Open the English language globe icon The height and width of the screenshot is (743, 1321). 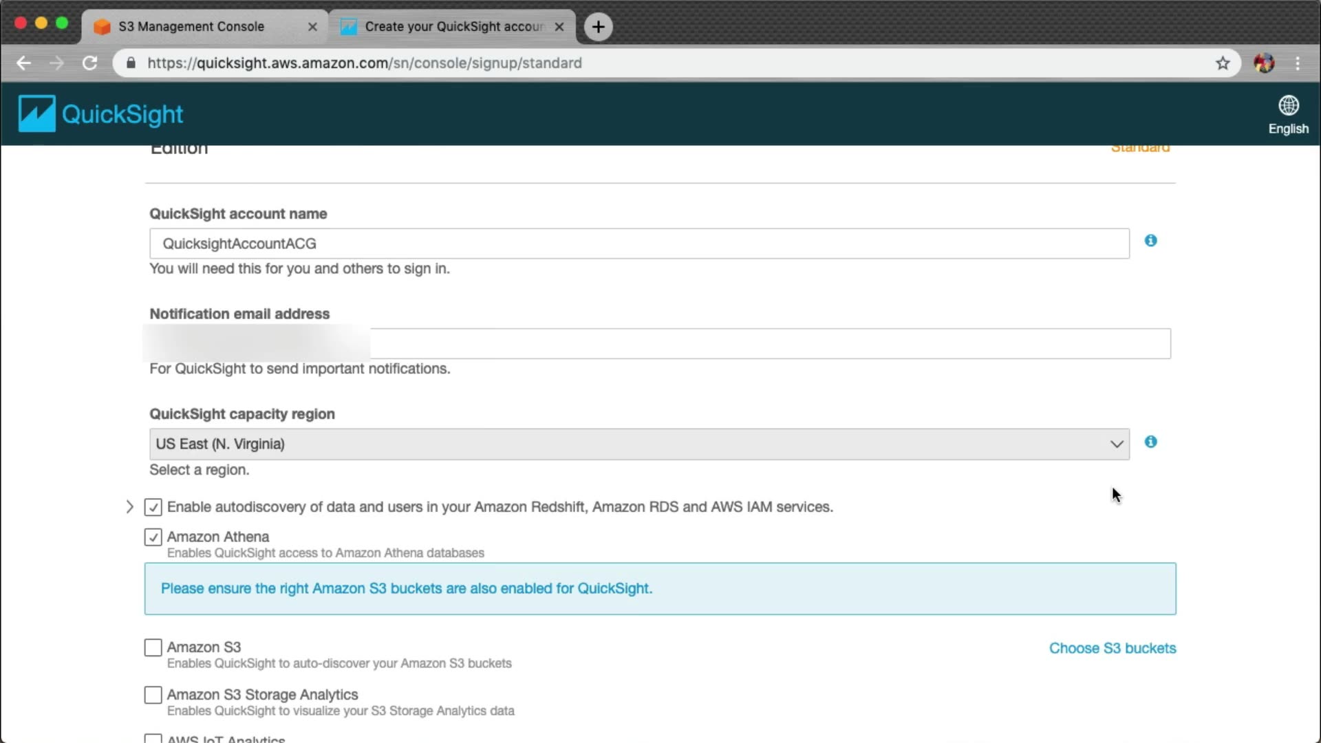(x=1288, y=106)
